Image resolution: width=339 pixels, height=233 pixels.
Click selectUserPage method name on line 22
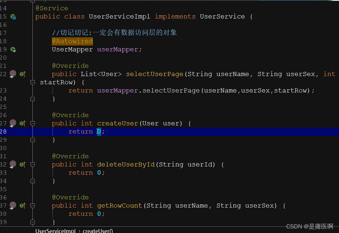click(x=155, y=74)
